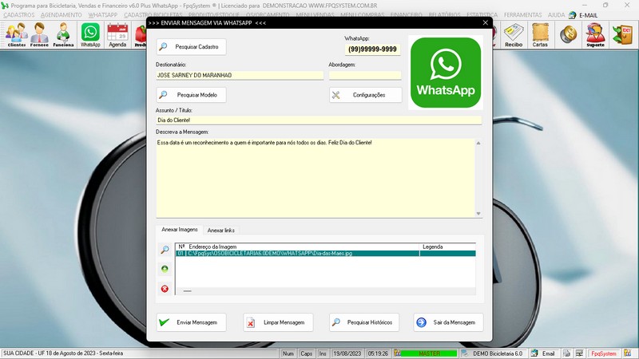Screen dimensions: 639x359
Task: Click the large WhatsApp logo image
Action: tap(446, 73)
